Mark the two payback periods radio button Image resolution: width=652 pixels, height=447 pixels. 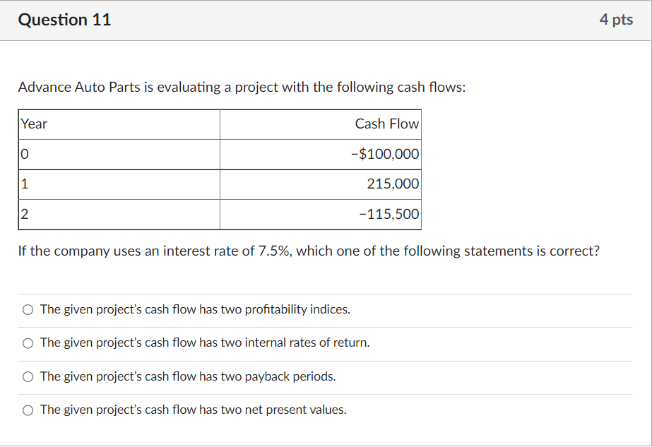[x=28, y=376]
